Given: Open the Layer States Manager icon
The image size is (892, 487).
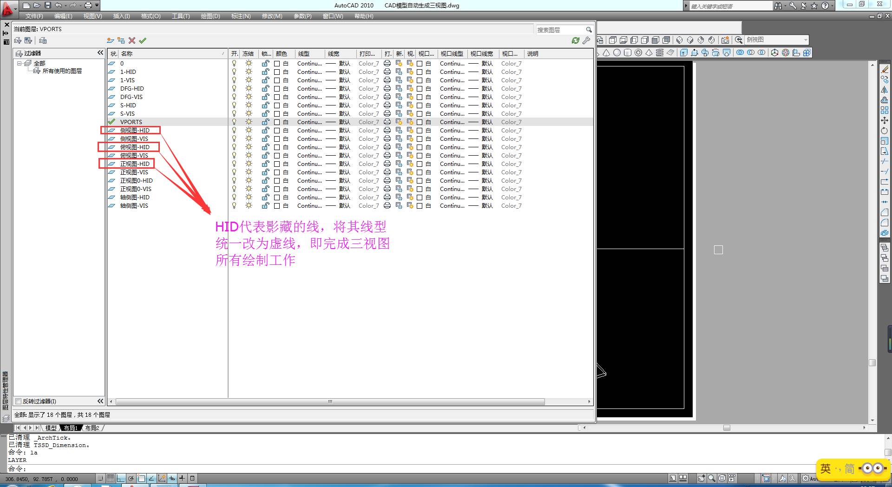Looking at the screenshot, I should tap(43, 40).
